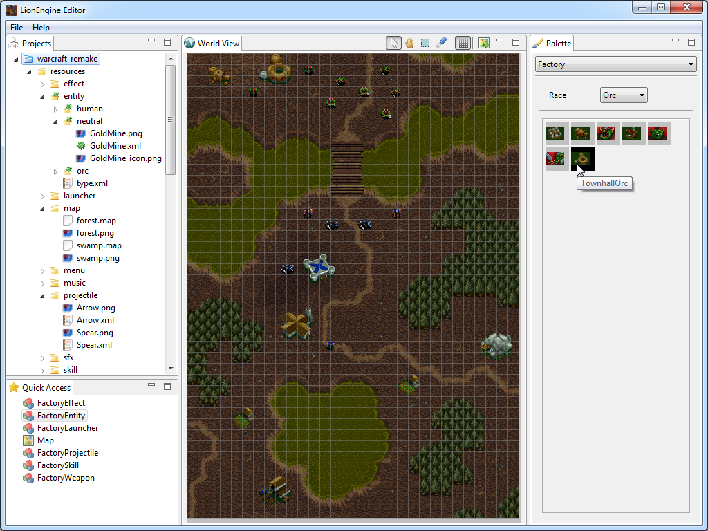Minimize the Projects panel
708x531 pixels.
click(151, 41)
